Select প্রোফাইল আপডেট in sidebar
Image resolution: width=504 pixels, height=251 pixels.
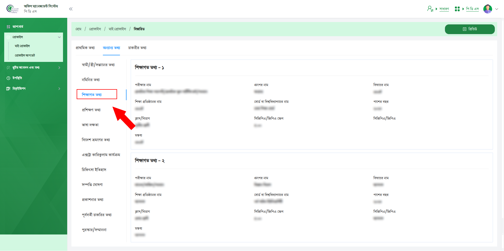[25, 56]
